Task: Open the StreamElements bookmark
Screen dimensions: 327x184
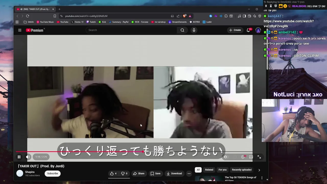Action: coord(178,22)
